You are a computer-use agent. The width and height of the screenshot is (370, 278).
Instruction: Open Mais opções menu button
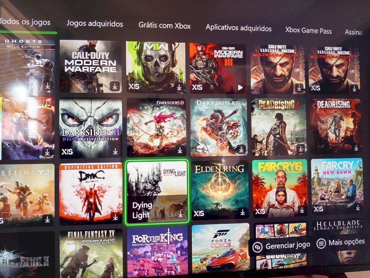coord(341,242)
